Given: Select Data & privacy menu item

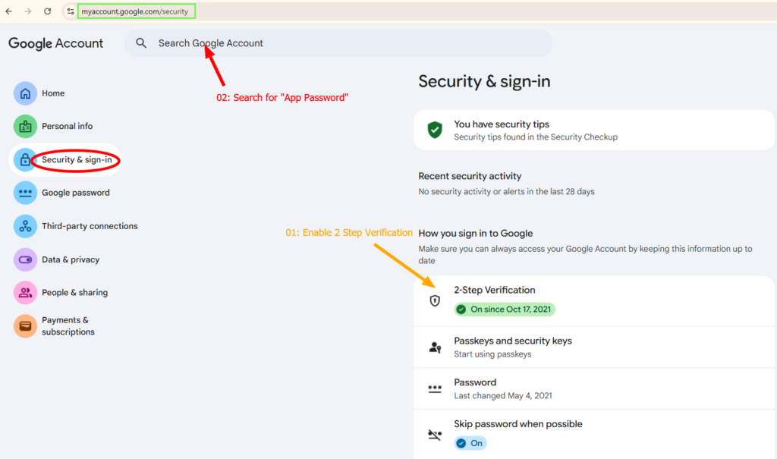Looking at the screenshot, I should pos(71,259).
